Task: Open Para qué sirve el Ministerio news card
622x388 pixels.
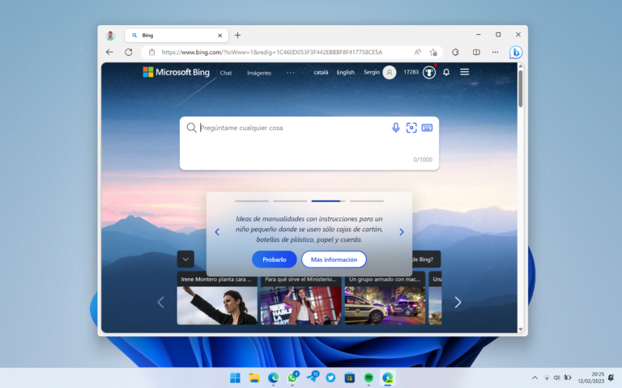Action: pos(300,297)
